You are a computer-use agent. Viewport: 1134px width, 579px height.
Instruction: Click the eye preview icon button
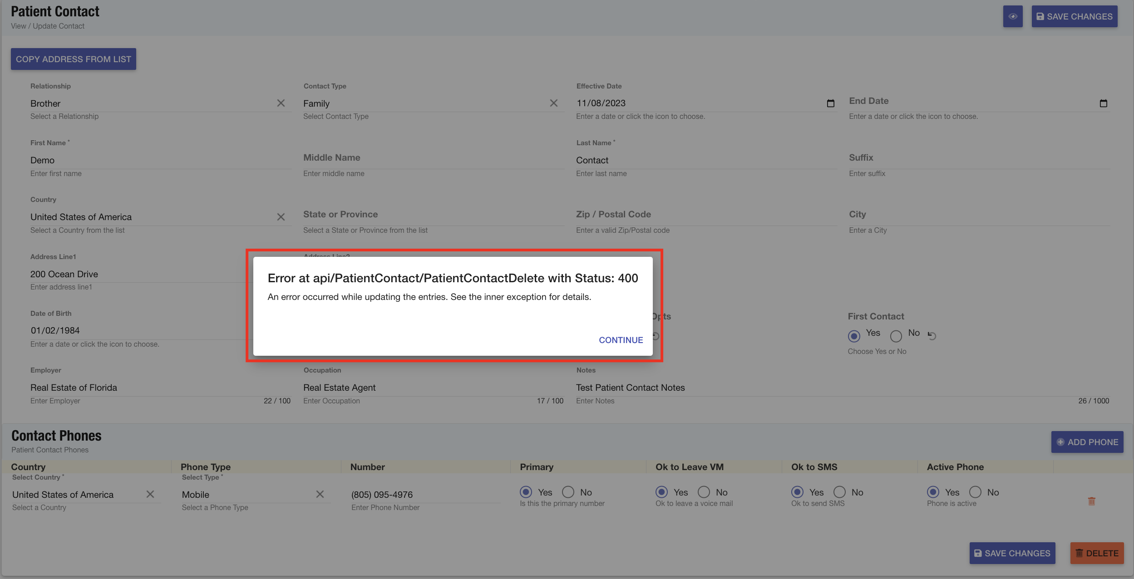[1012, 16]
